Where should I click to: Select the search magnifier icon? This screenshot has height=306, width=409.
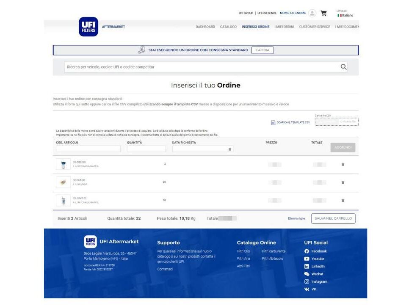[343, 66]
